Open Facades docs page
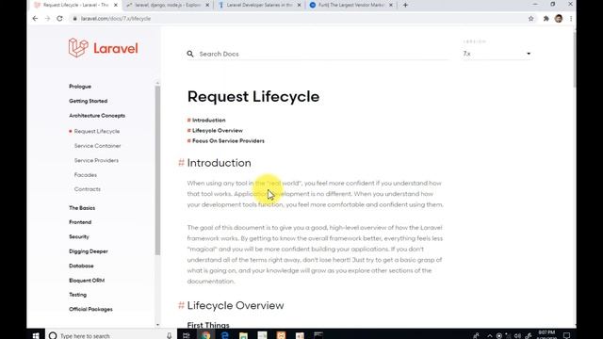 point(86,175)
